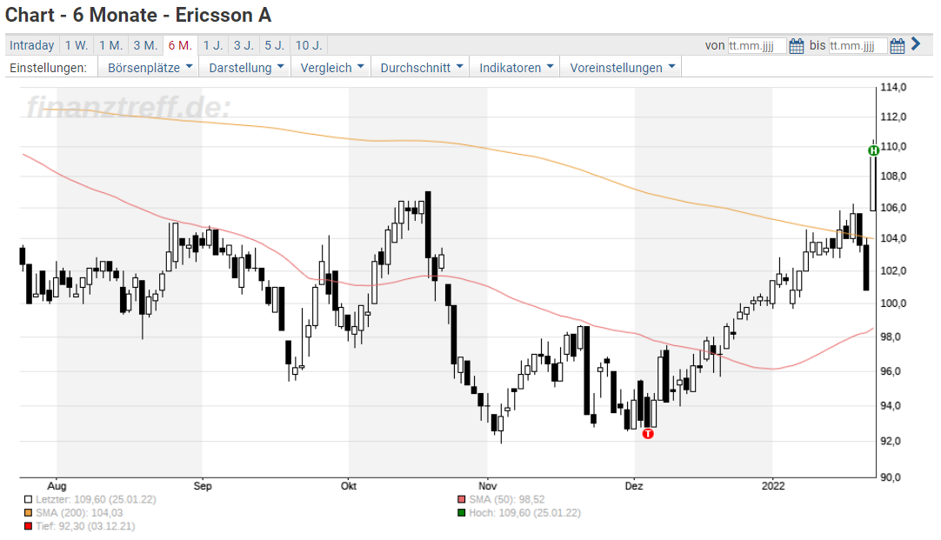
Task: Click the red Tief legend swatch
Action: tap(28, 526)
